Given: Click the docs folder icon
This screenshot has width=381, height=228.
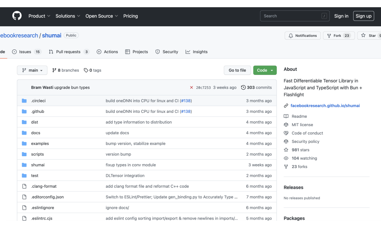Looking at the screenshot, I should [x=24, y=133].
